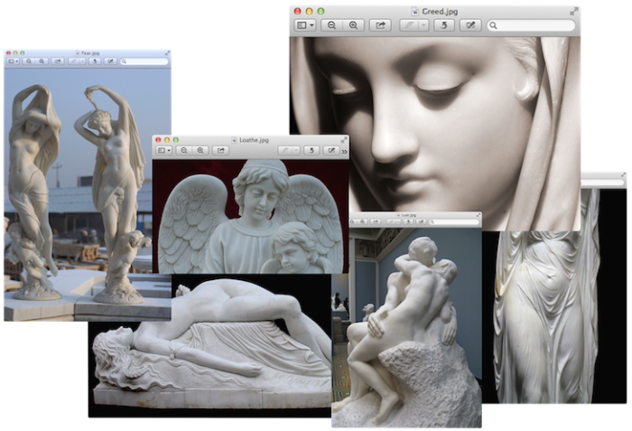Open annotate pen dropdown arrow in Greed.jpg
The width and height of the screenshot is (632, 431).
(x=424, y=25)
